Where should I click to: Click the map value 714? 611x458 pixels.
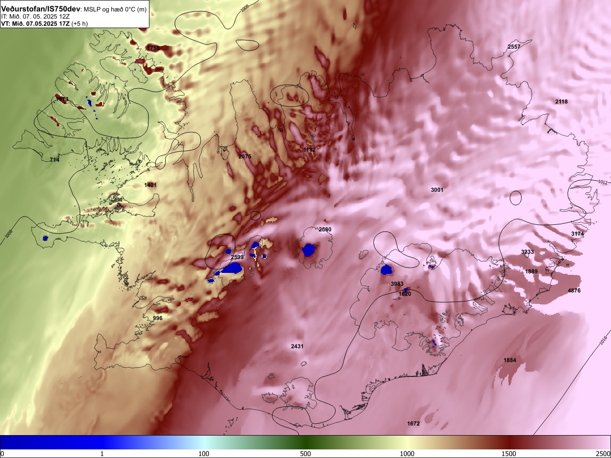point(54,160)
